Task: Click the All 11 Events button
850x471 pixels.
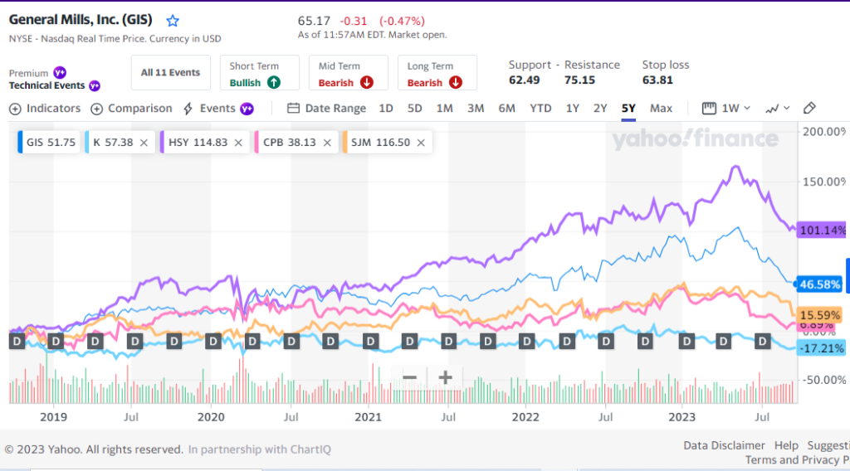Action: [x=171, y=72]
